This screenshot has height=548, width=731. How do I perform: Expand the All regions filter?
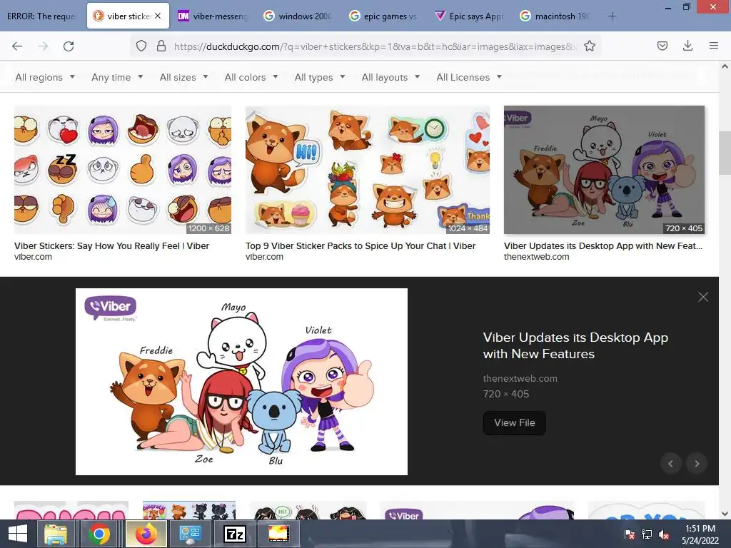point(45,77)
